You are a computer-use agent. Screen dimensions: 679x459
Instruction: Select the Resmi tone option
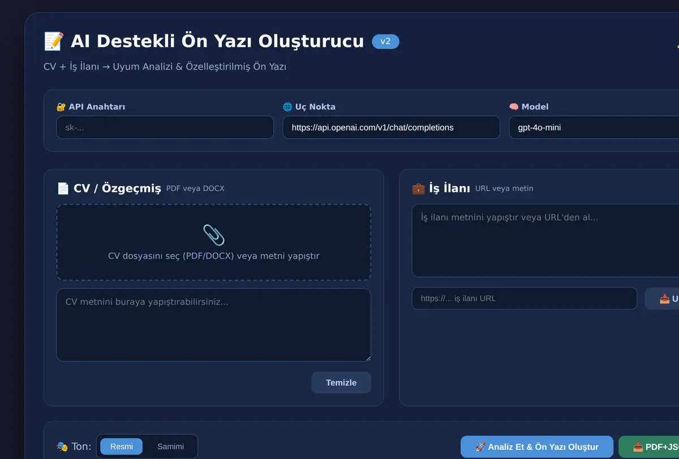click(122, 447)
